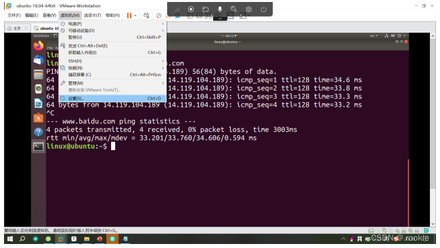Click the signal bars icon in overlay toolbar

pos(177,9)
